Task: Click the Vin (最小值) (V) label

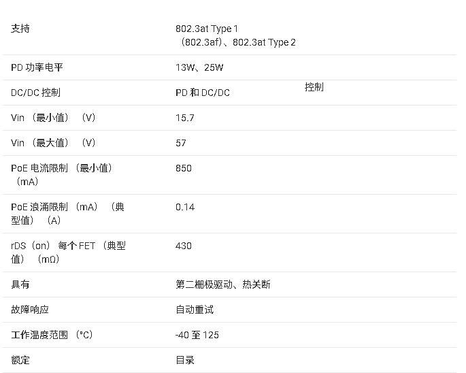Action: [53, 118]
